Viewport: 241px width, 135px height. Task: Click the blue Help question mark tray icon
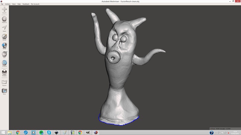pyautogui.click(x=211, y=132)
